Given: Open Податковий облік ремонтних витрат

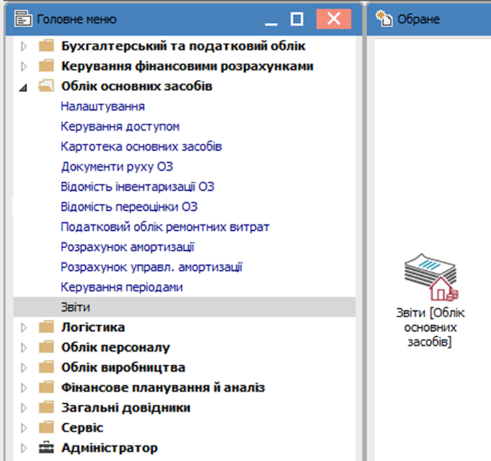Looking at the screenshot, I should coord(165,227).
